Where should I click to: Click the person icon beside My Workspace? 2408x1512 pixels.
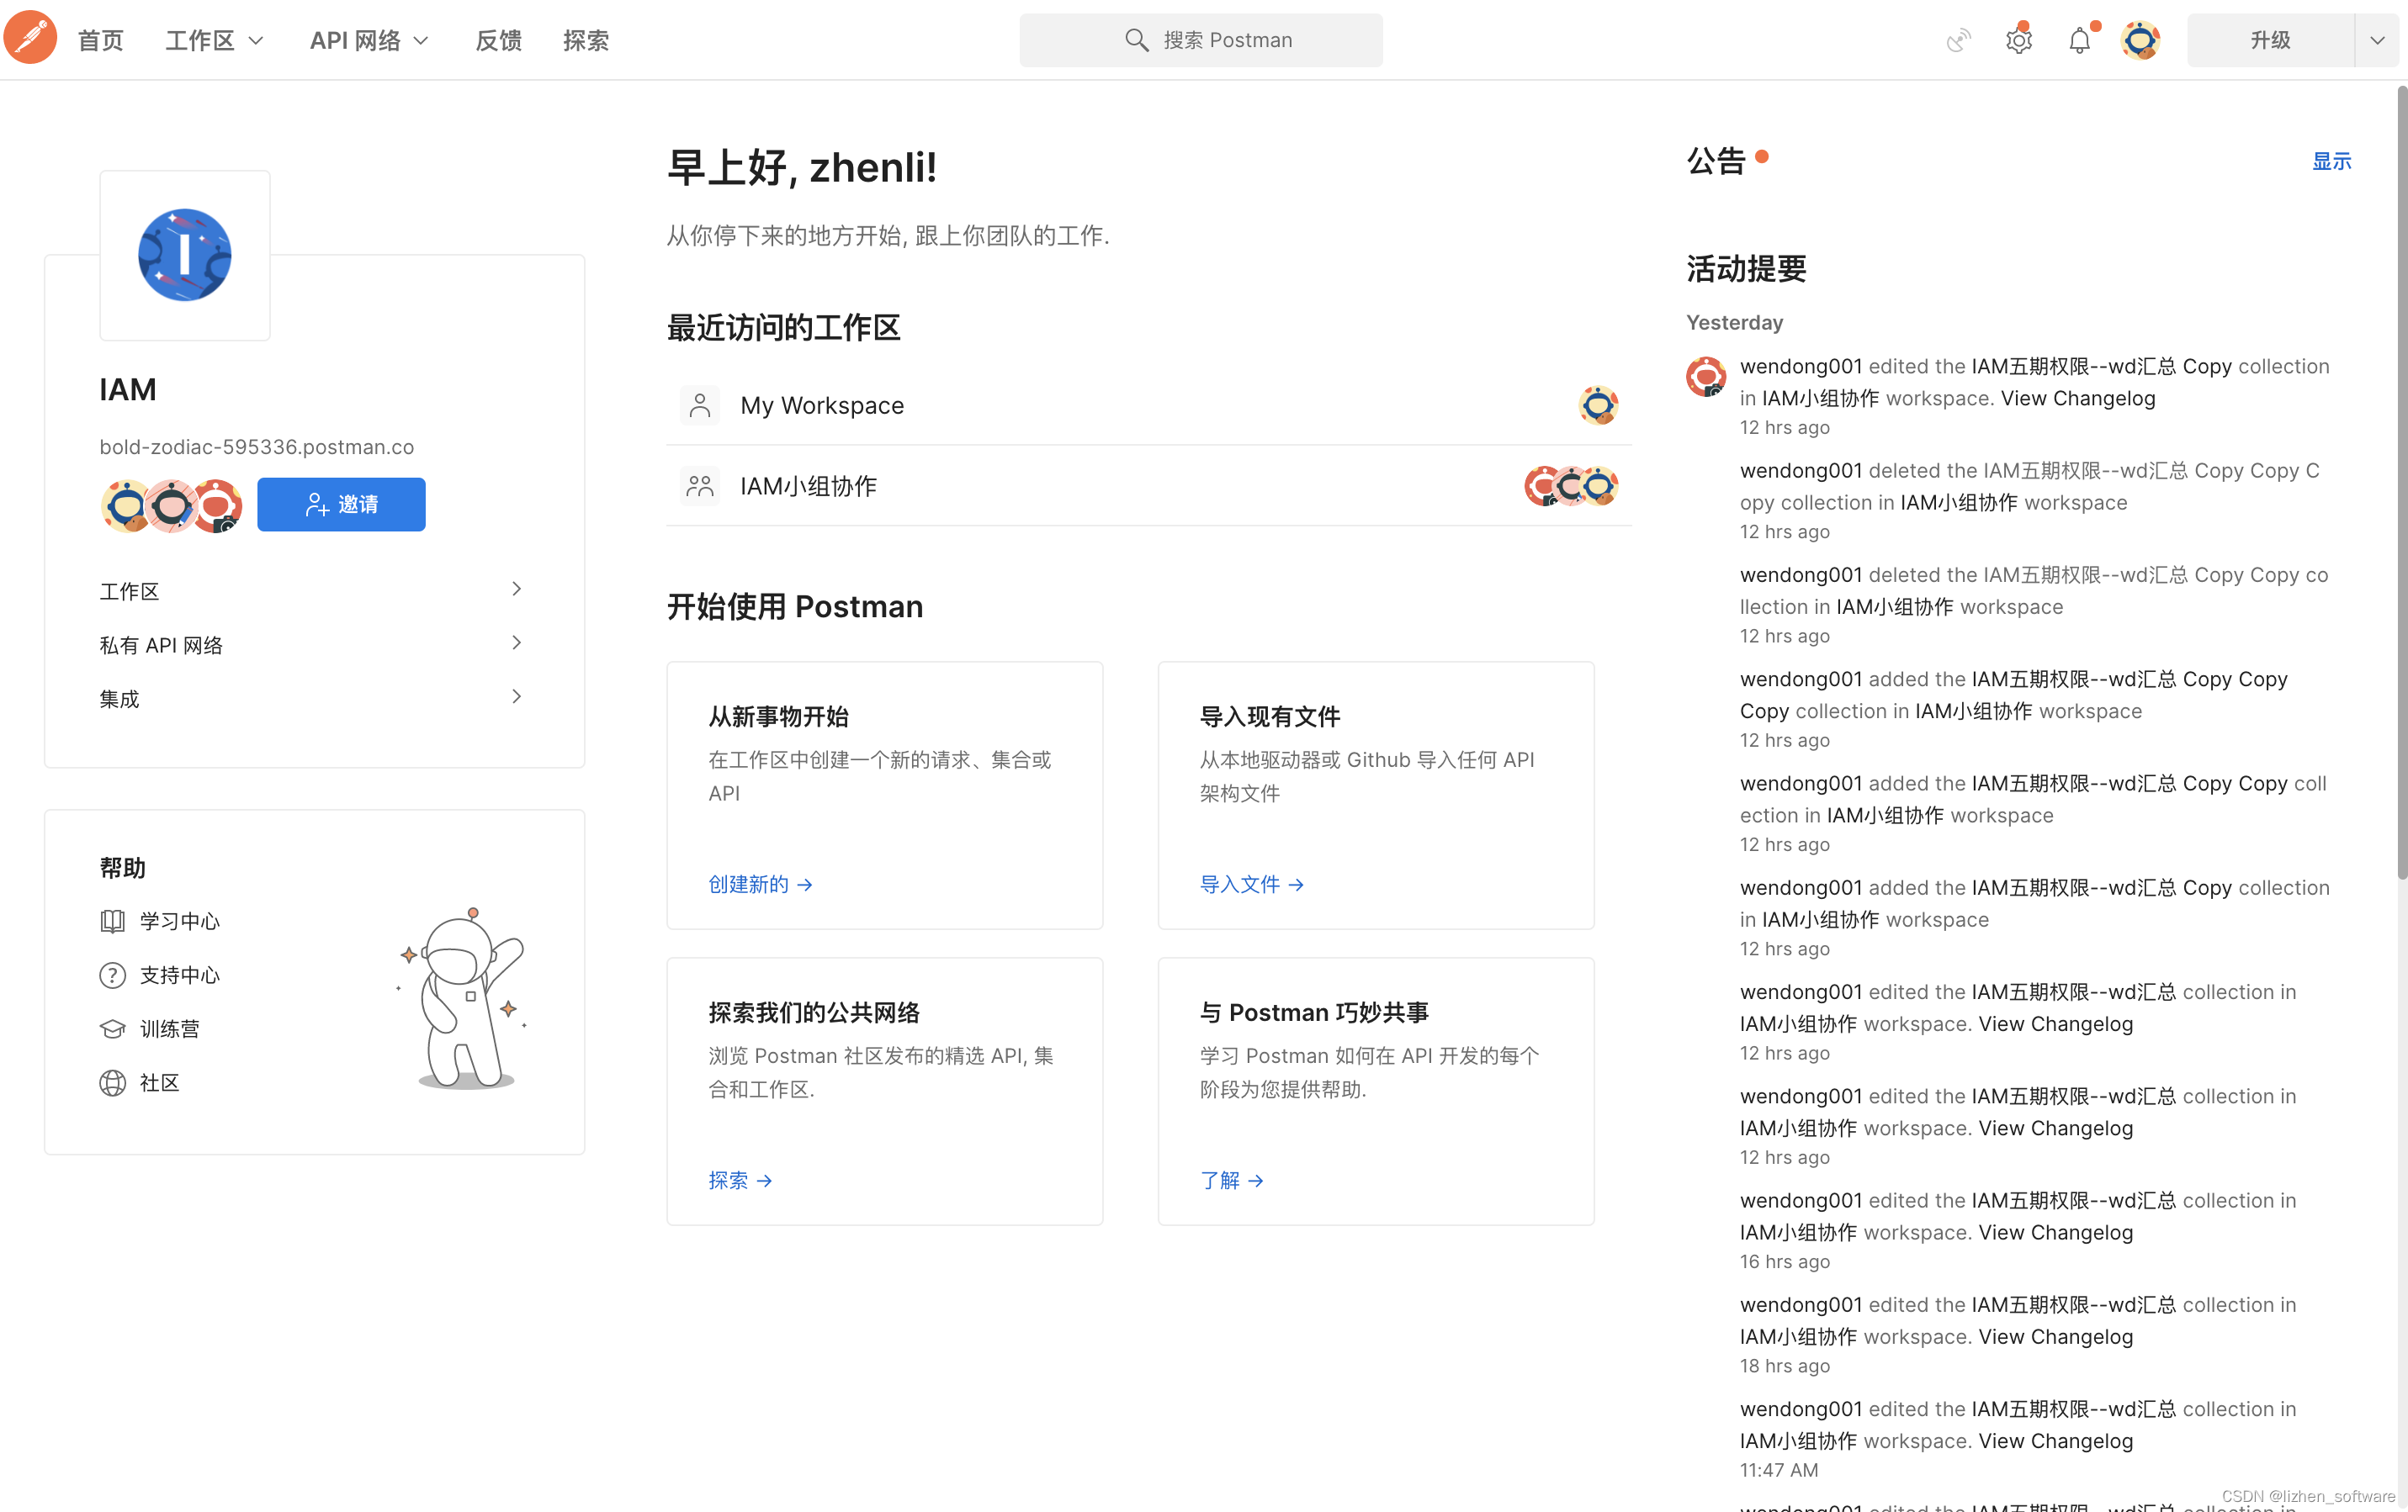(700, 404)
